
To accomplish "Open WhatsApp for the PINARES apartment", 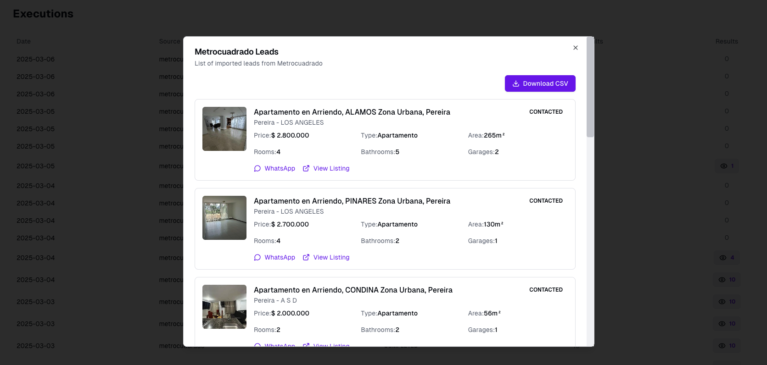I will tap(274, 257).
